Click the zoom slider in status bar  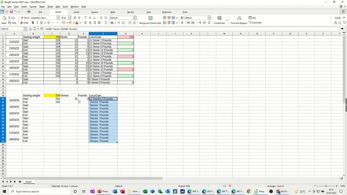pos(326,186)
